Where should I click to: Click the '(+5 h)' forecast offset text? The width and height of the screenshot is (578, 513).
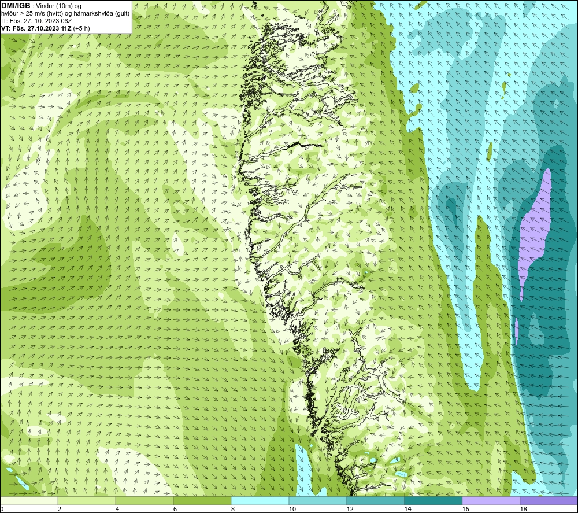click(x=81, y=28)
